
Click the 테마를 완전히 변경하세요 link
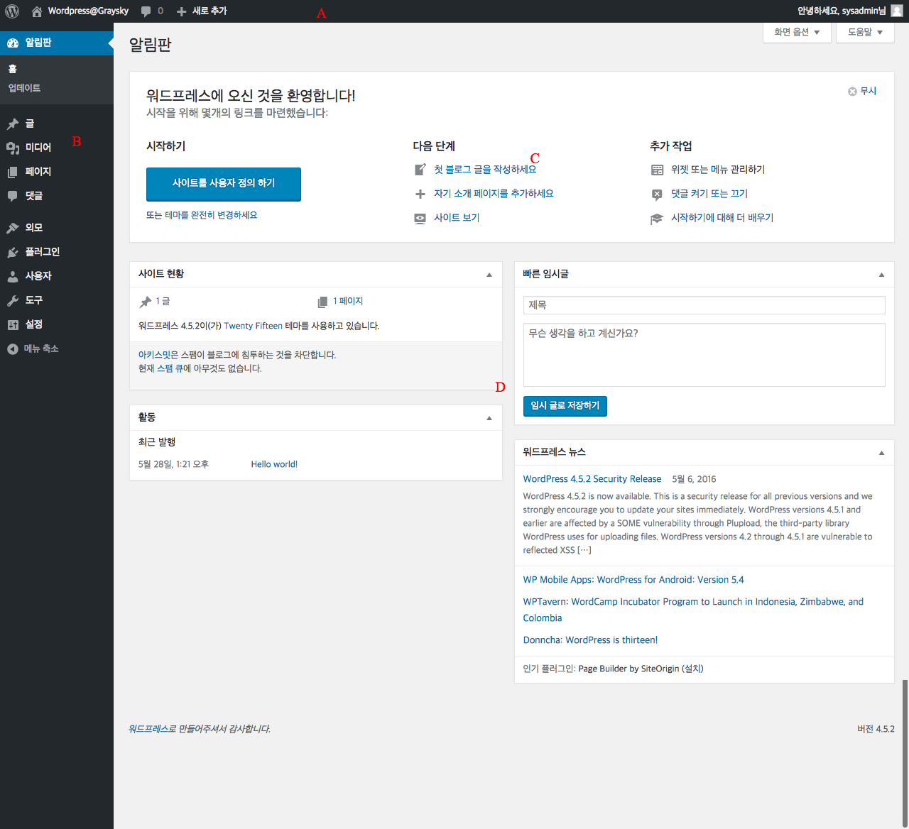click(211, 215)
